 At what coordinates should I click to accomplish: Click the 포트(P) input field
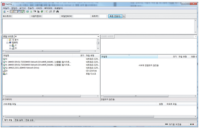(103, 16)
